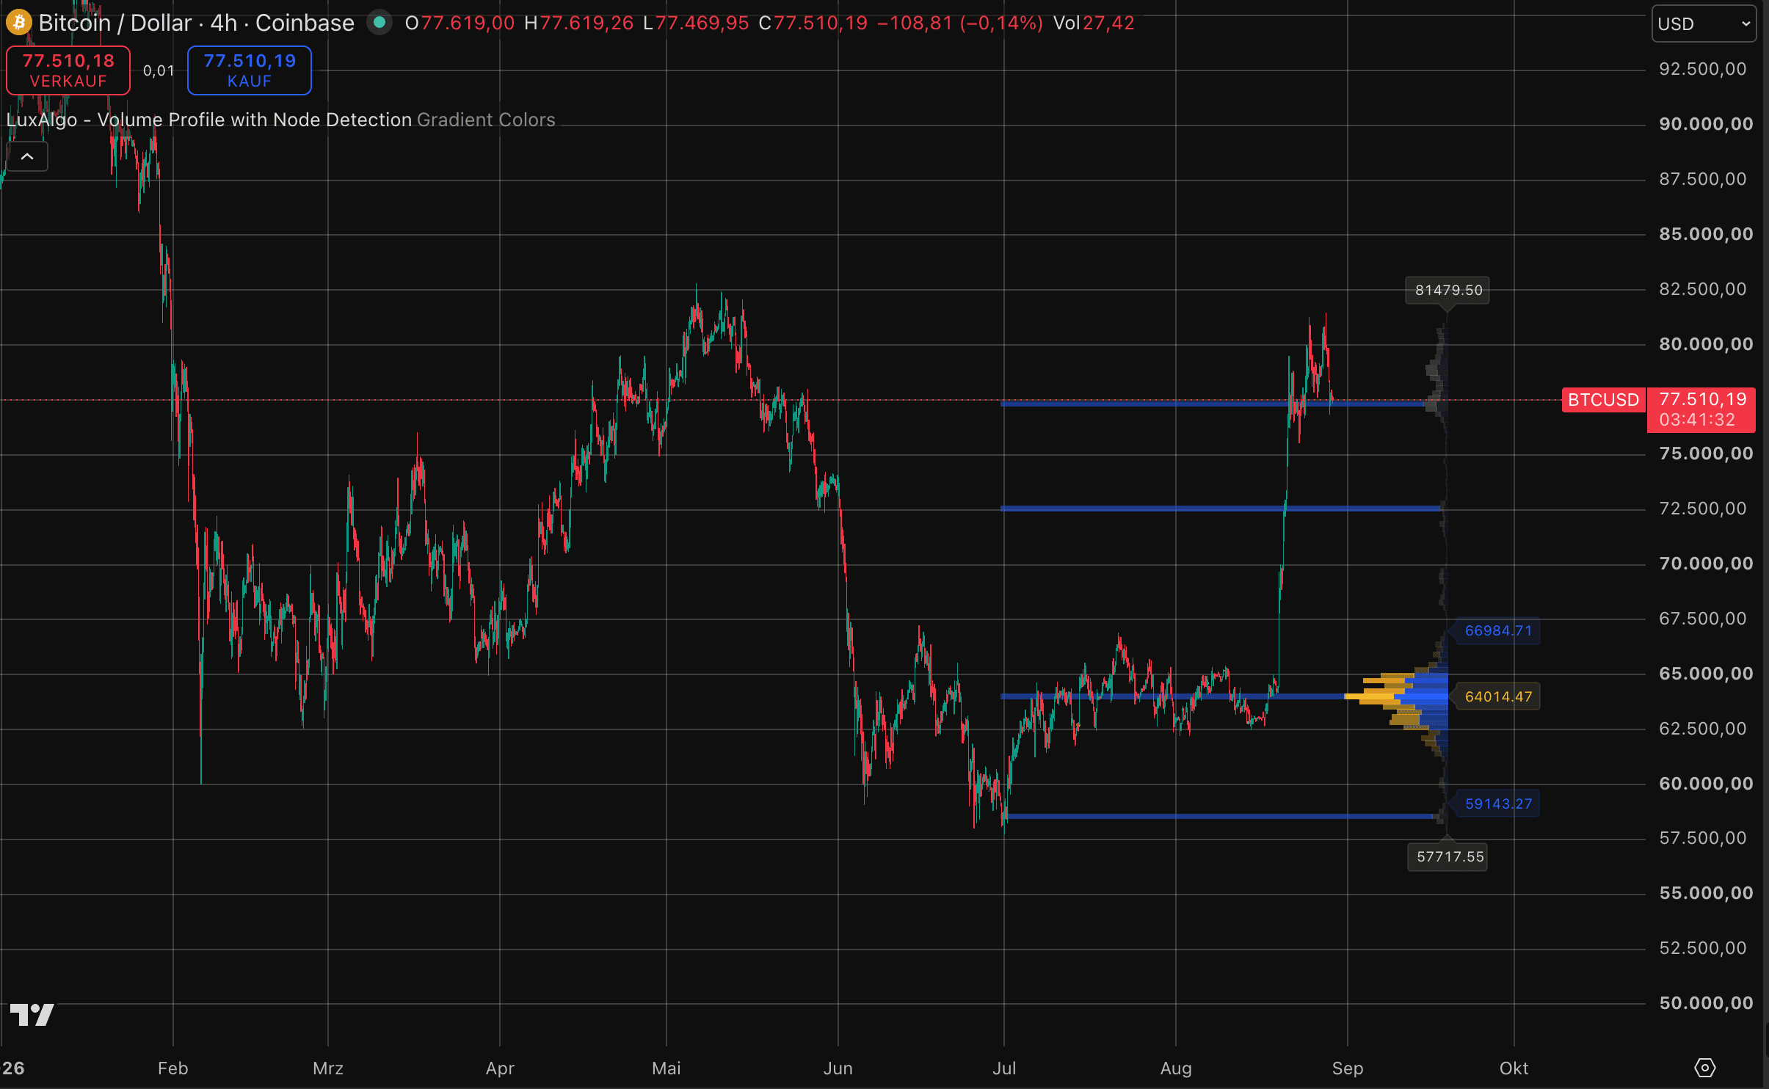
Task: Click the 50.000,00 price scale label
Action: tap(1706, 1003)
